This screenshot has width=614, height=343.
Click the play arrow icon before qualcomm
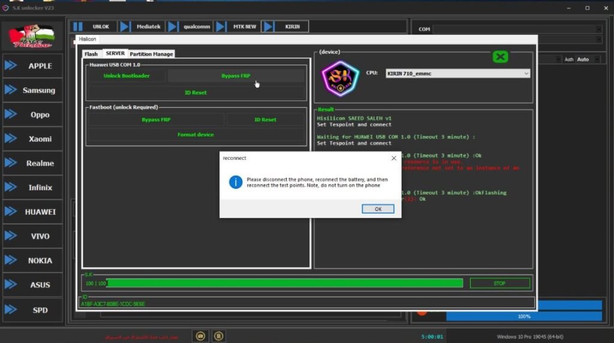click(x=173, y=26)
